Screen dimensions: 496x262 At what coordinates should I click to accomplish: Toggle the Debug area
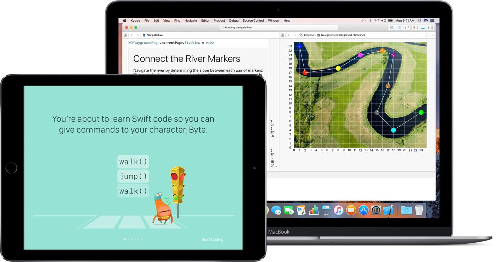point(423,27)
